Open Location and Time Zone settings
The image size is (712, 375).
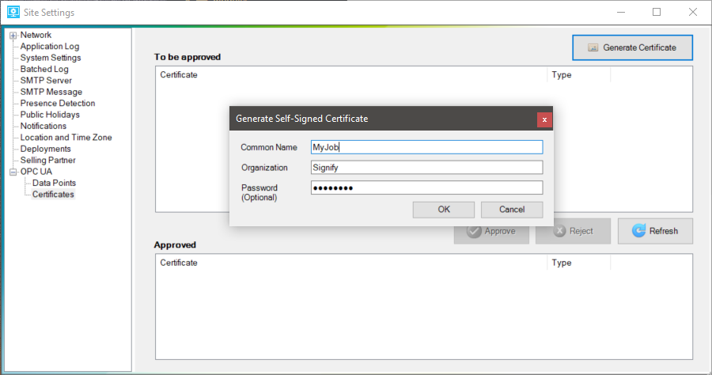coord(66,137)
